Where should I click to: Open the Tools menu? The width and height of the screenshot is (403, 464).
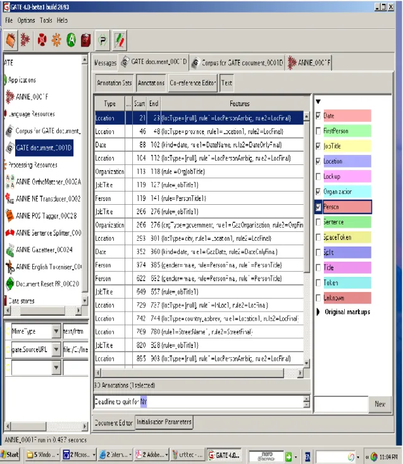click(46, 20)
